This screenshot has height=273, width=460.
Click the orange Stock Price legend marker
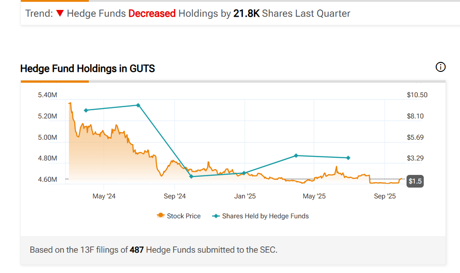(160, 216)
